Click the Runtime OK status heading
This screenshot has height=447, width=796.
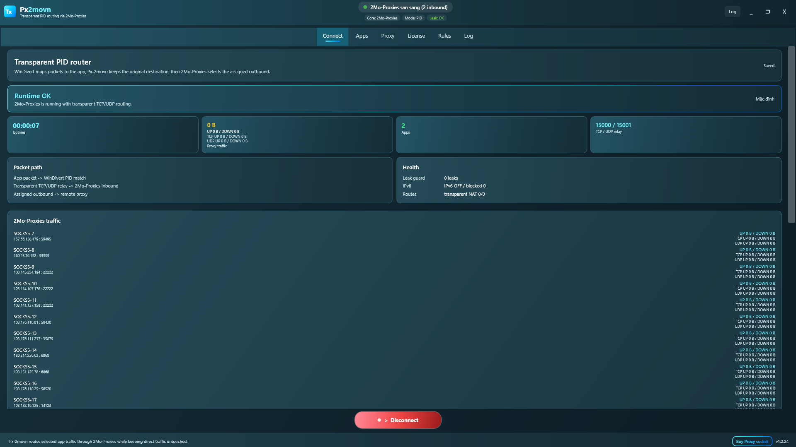click(33, 96)
